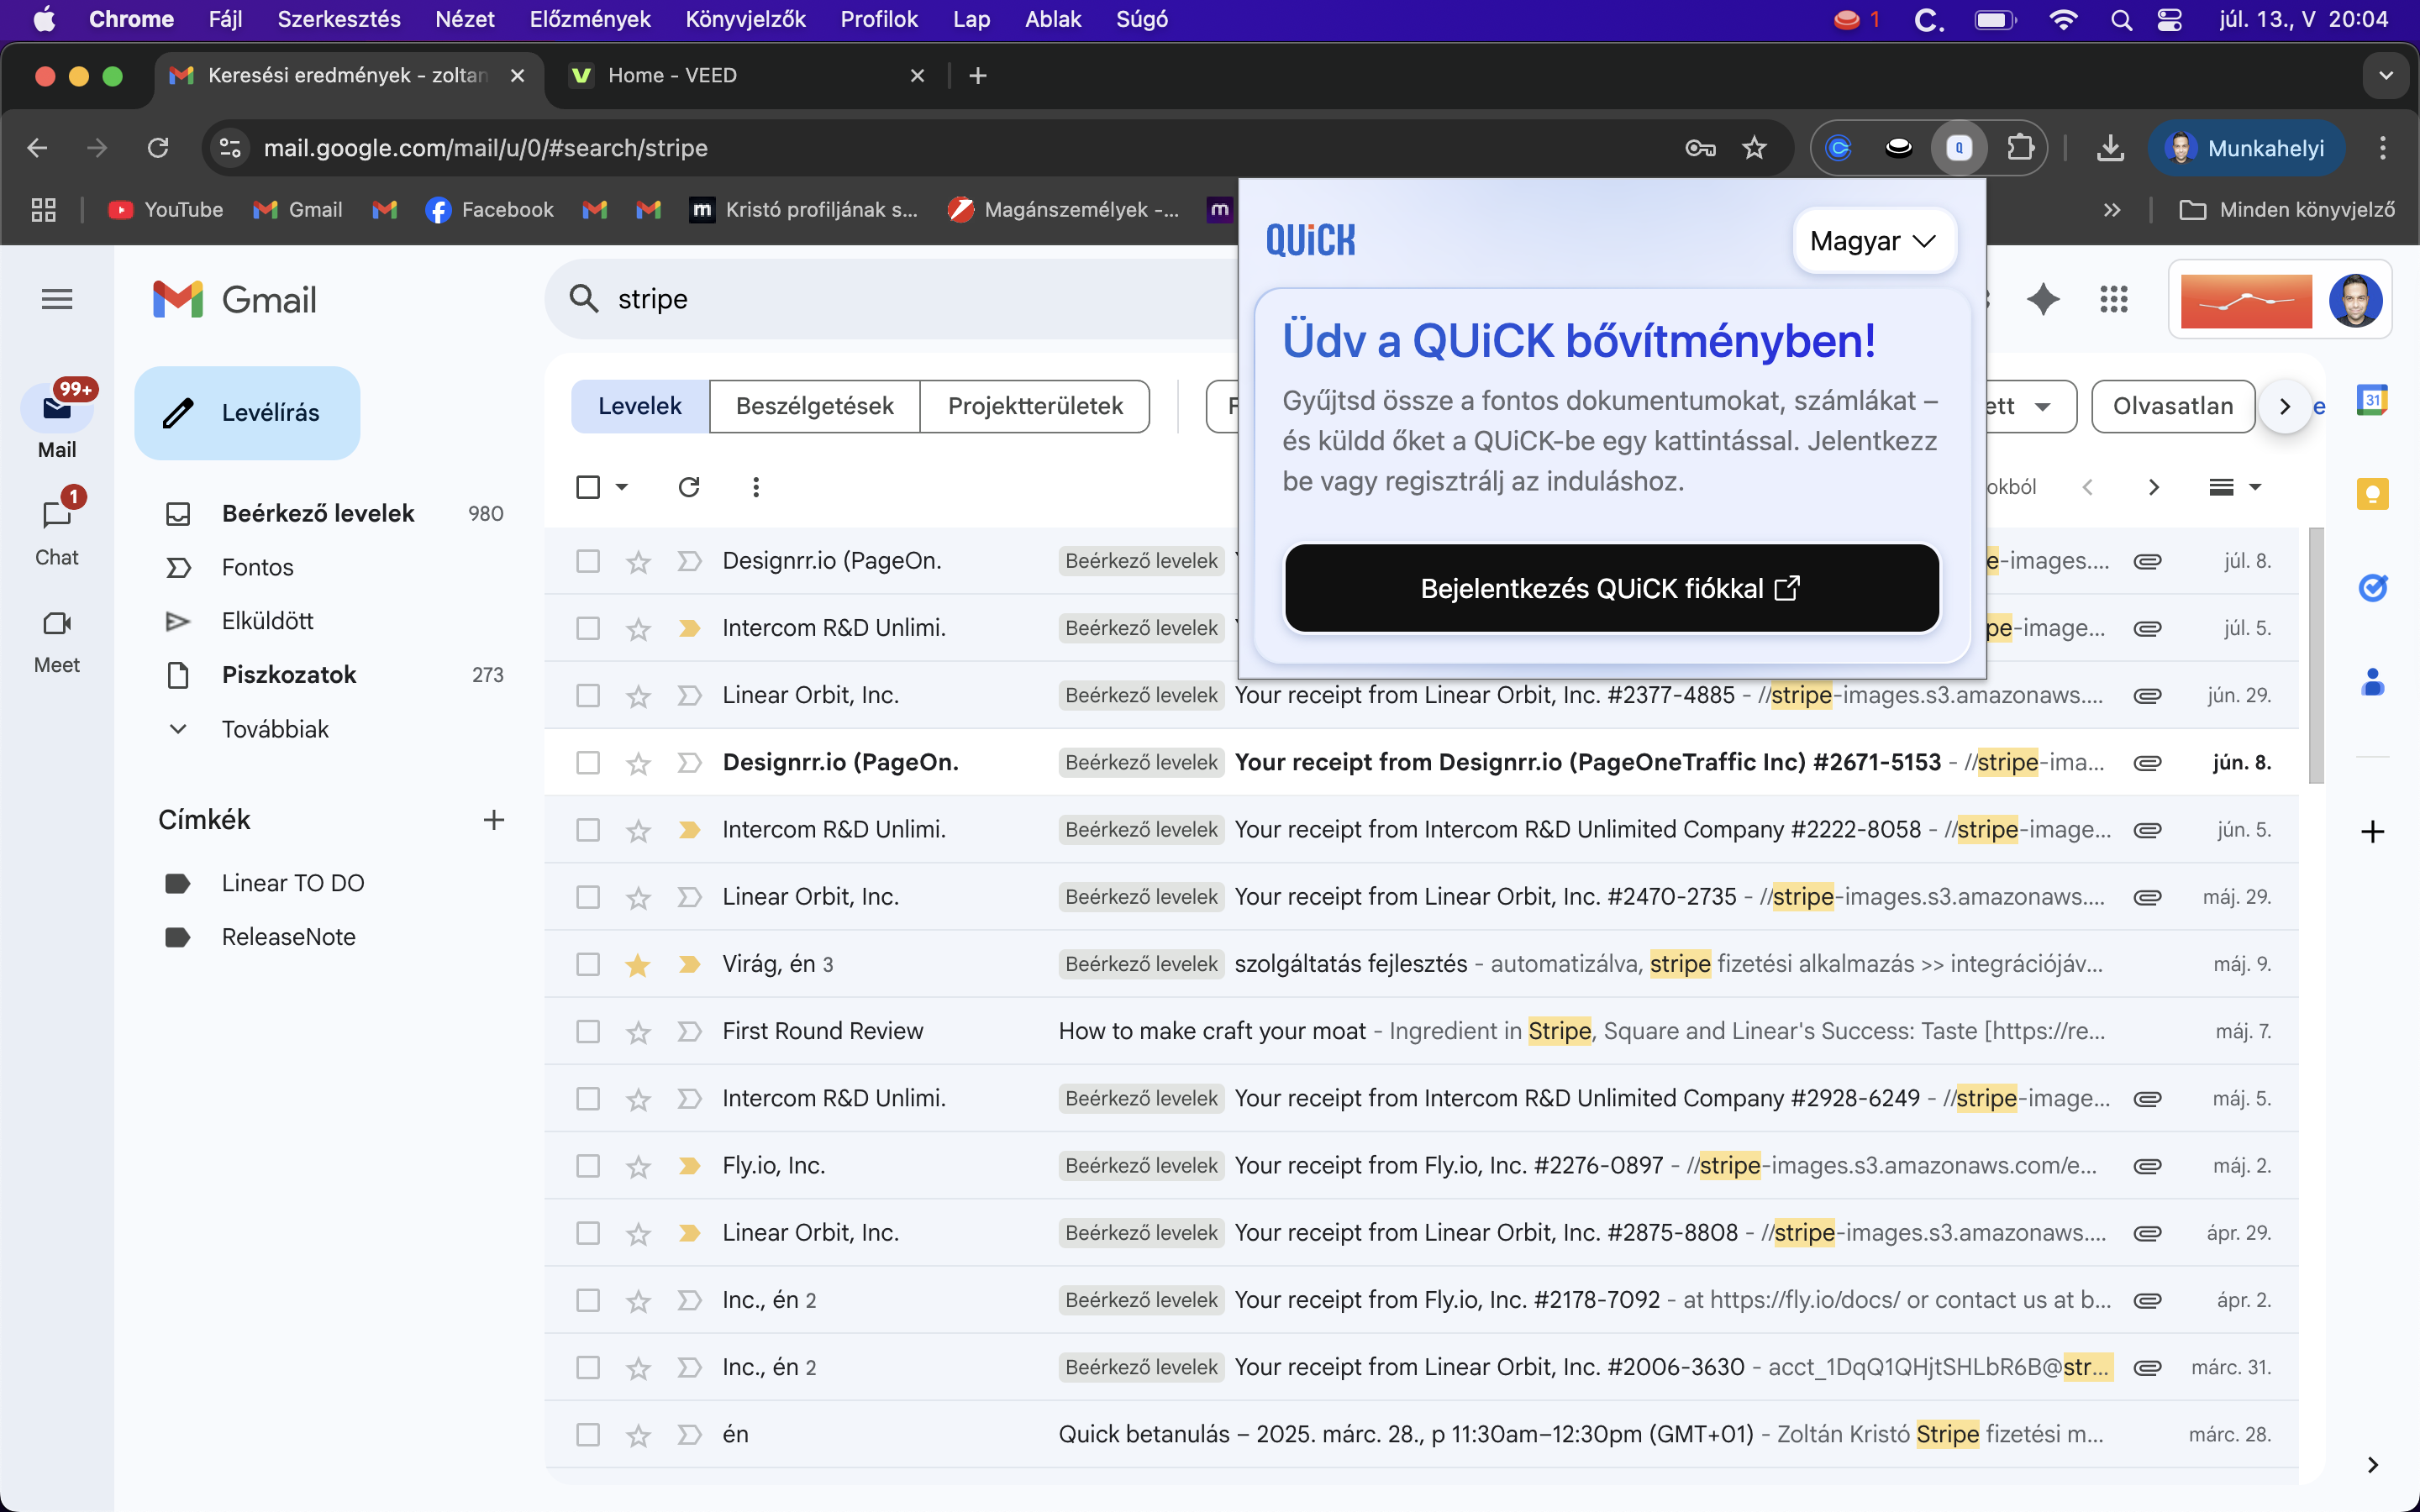Click mail list vertical scrollbar
The width and height of the screenshot is (2420, 1512).
tap(2316, 656)
